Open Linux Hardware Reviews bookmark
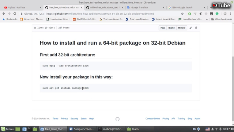234x132 pixels. click(190, 19)
